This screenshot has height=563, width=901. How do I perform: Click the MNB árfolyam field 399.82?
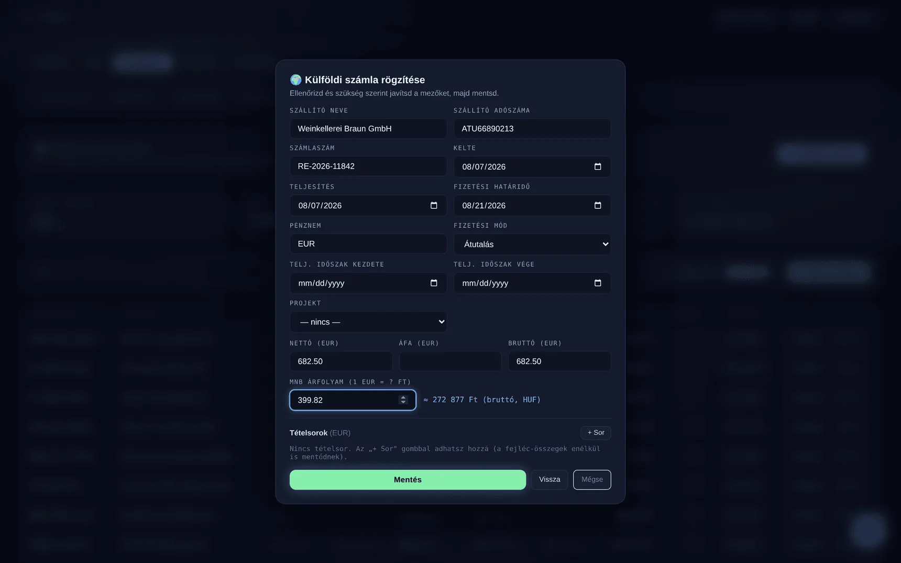(353, 400)
